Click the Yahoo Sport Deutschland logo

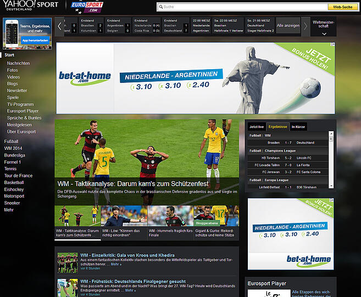tap(30, 5)
